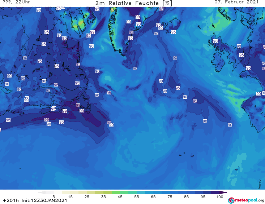Pick the dark purple arrow end of color bar
Image resolution: width=265 pixels, height=204 pixels.
(x=224, y=192)
